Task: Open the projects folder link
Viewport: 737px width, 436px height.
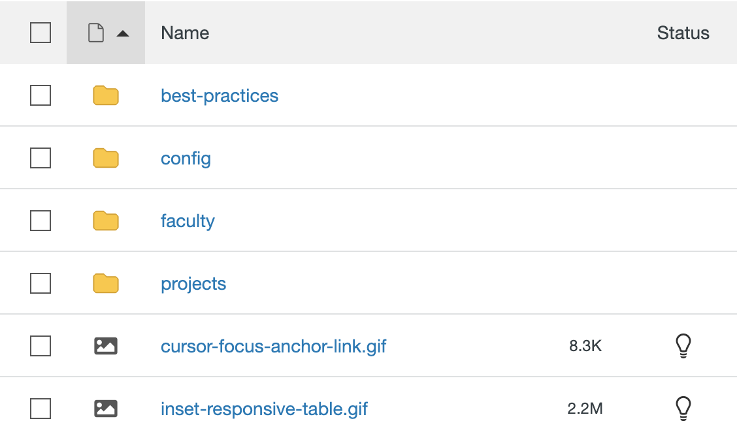Action: [x=193, y=284]
